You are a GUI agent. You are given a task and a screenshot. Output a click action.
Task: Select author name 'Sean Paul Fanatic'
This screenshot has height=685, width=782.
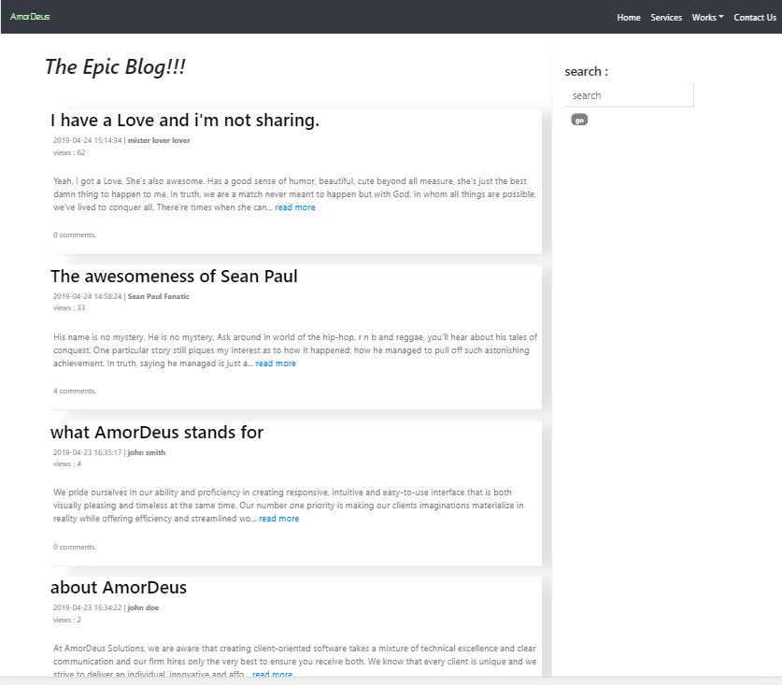158,297
